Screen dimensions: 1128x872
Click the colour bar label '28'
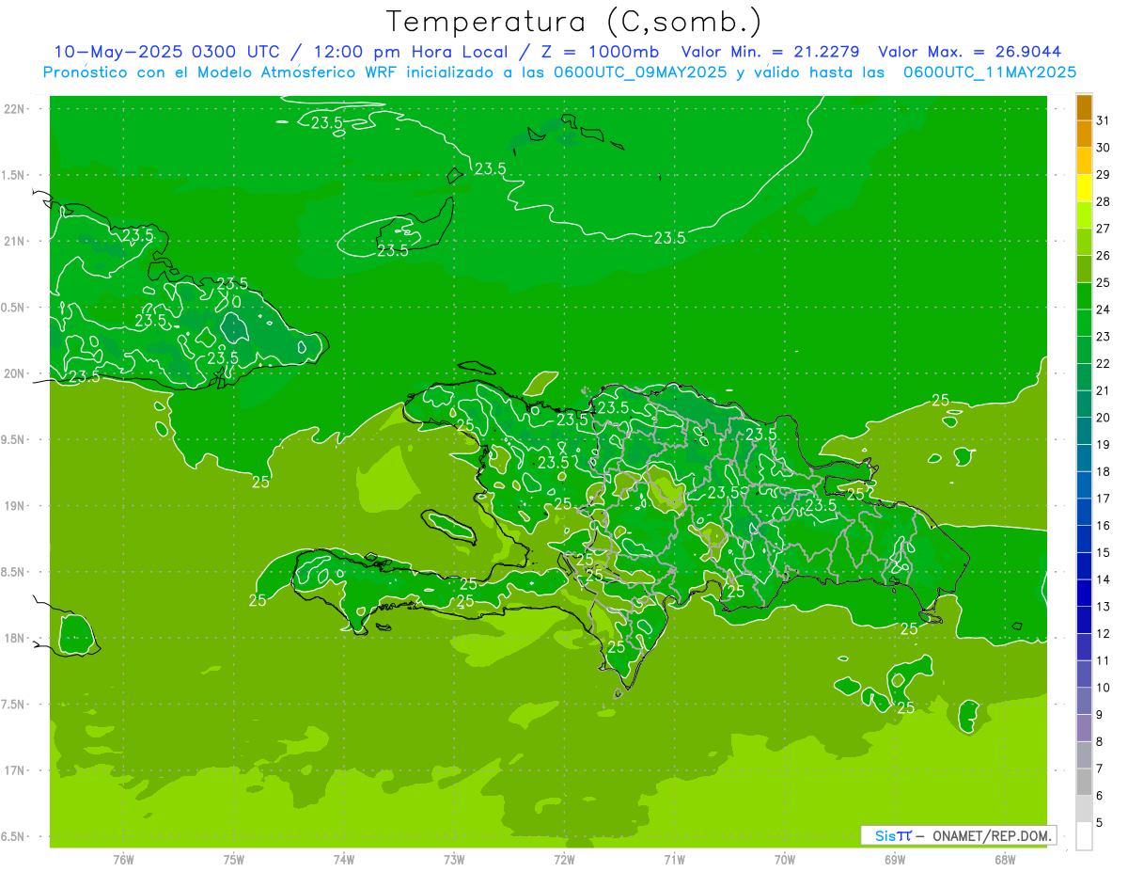click(1103, 201)
